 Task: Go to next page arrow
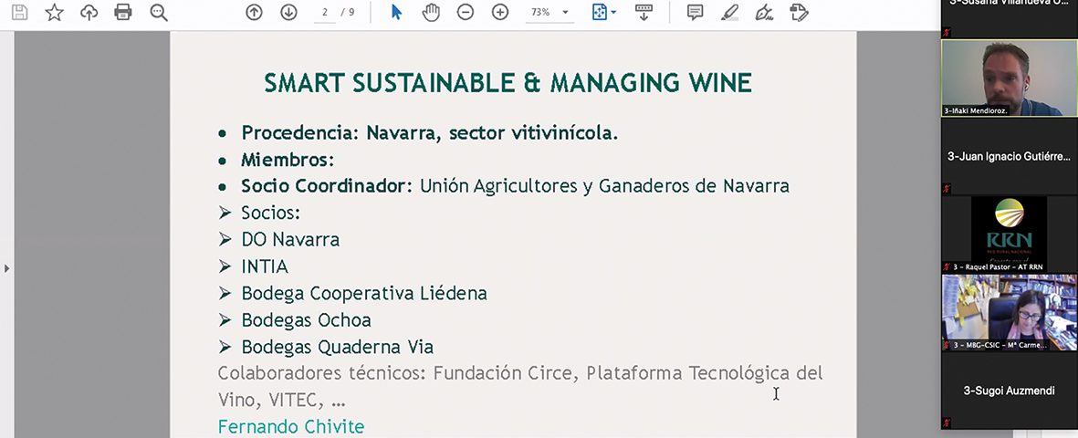[288, 13]
